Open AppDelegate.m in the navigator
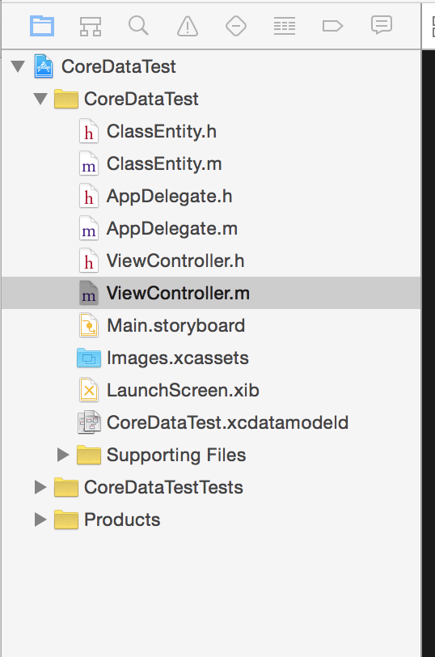Image resolution: width=435 pixels, height=657 pixels. 171,229
